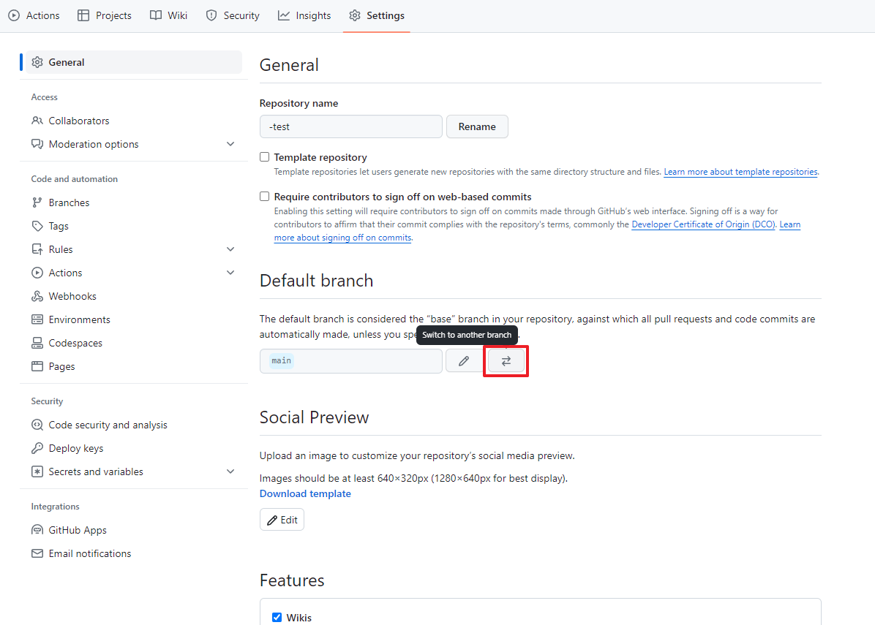Click the Actions play icon in top navigation

coord(14,15)
